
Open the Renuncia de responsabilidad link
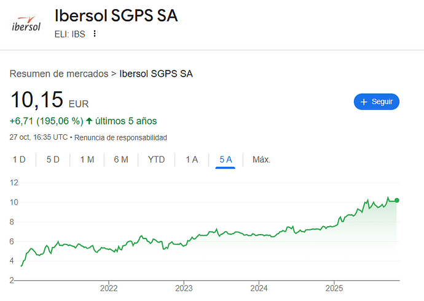coord(120,137)
